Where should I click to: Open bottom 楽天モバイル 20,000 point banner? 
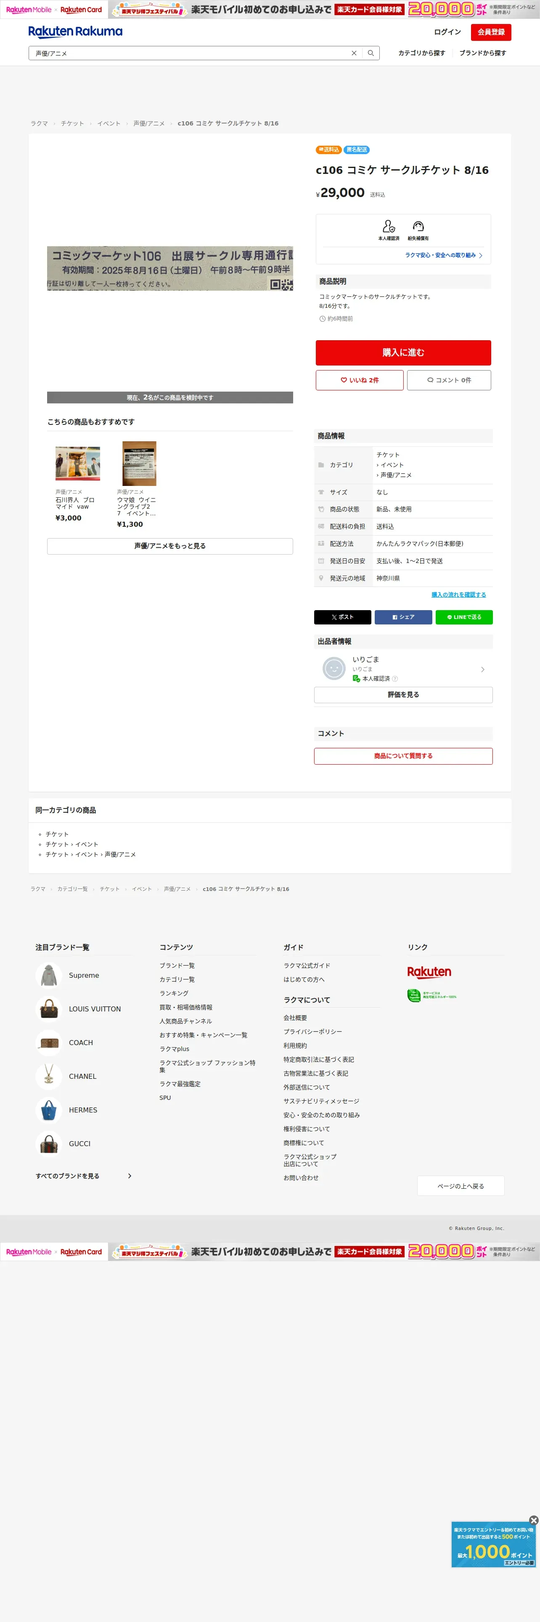[270, 1252]
